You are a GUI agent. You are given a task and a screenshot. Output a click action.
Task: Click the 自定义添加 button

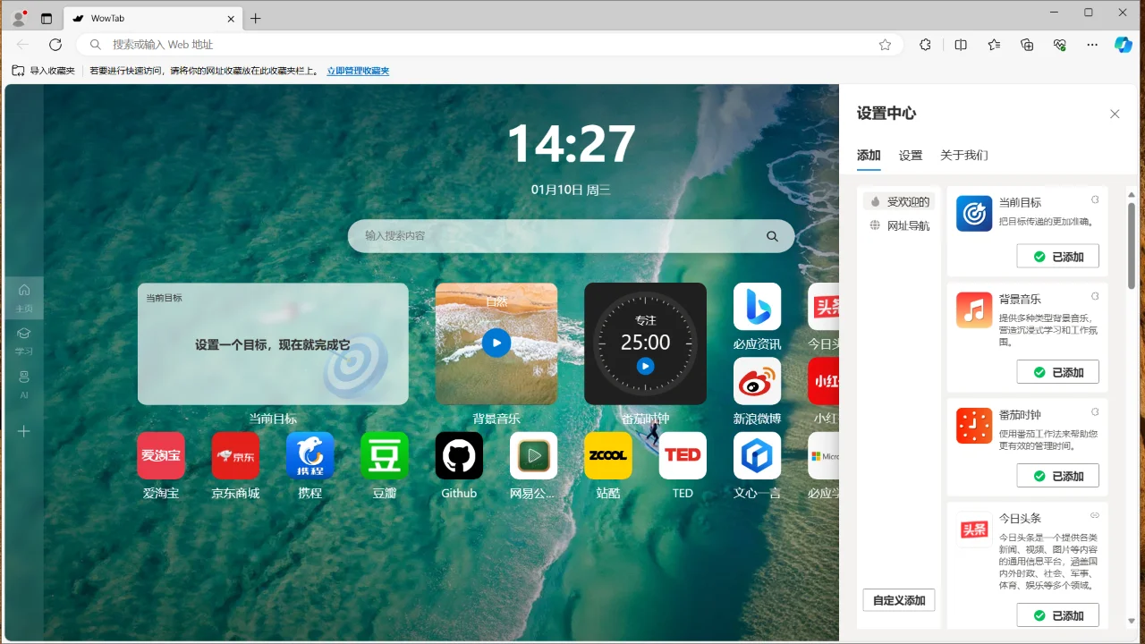(898, 600)
